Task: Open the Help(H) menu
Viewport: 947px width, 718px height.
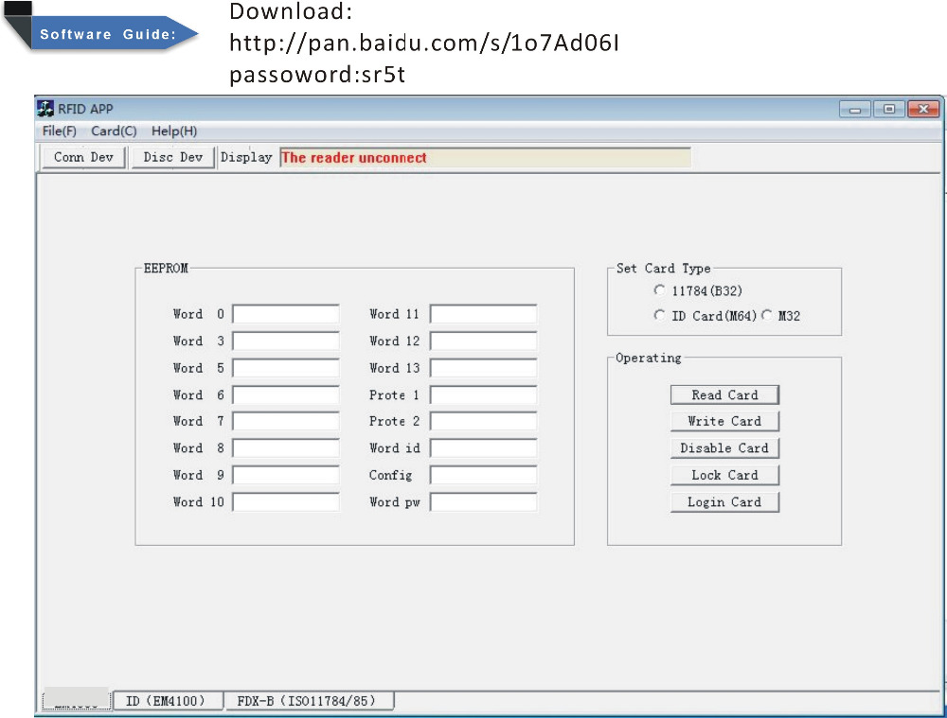Action: (174, 131)
